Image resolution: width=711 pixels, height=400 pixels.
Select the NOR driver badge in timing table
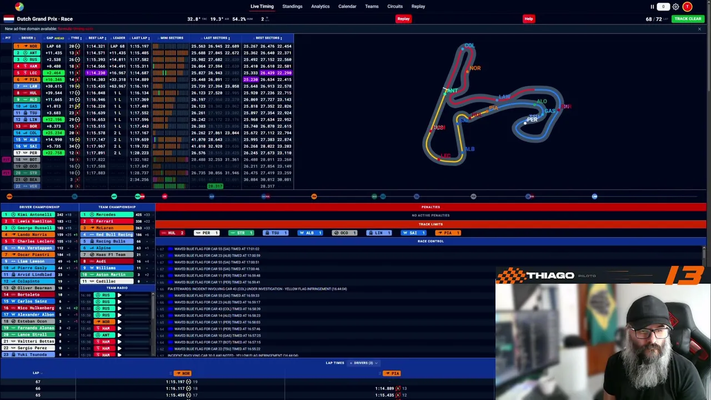pos(27,46)
